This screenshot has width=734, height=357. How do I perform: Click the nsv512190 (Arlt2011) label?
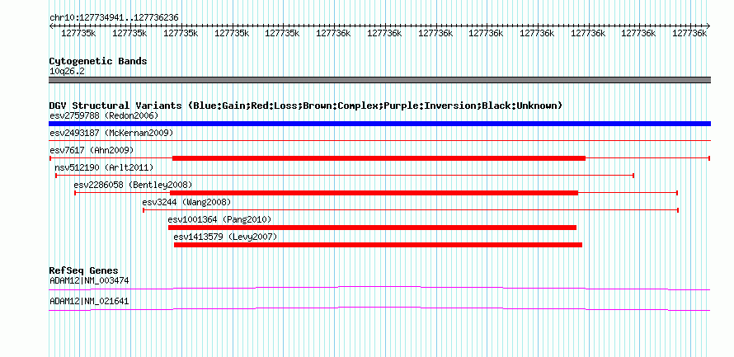(104, 167)
